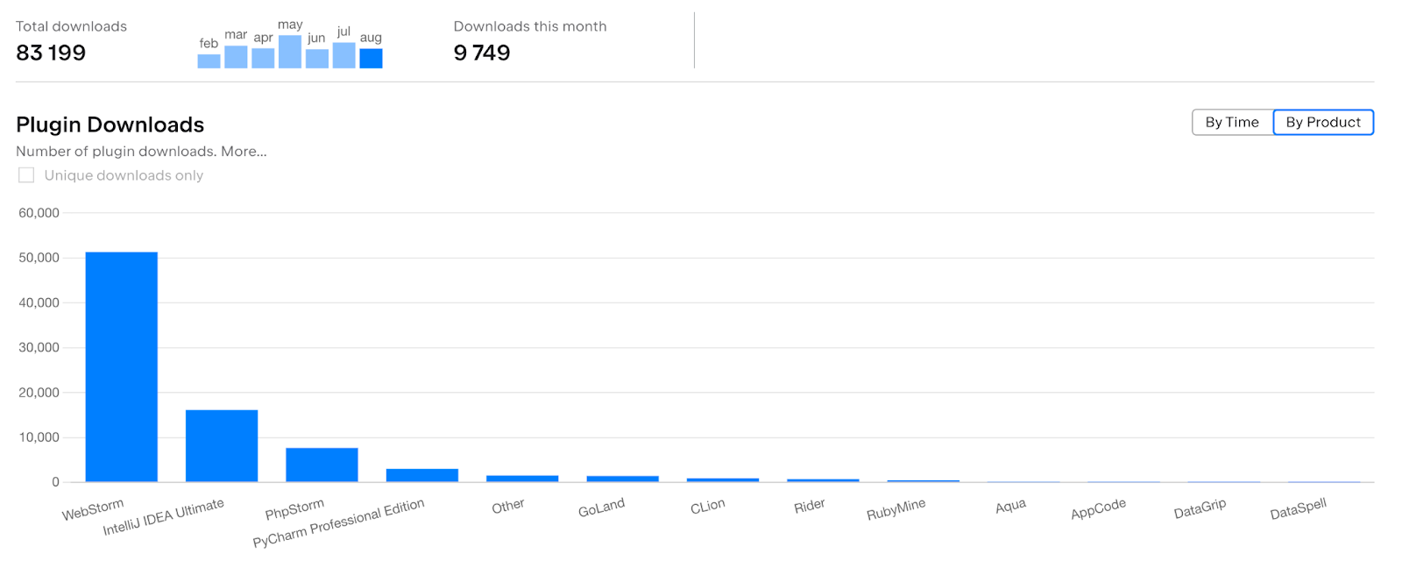Click the PyCharm Professional Edition bar
Viewport: 1402px width, 568px height.
(421, 475)
